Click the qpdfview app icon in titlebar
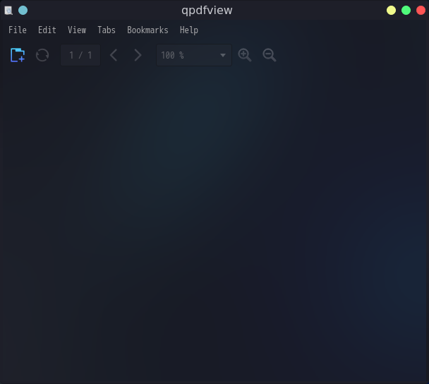429x384 pixels. click(8, 11)
